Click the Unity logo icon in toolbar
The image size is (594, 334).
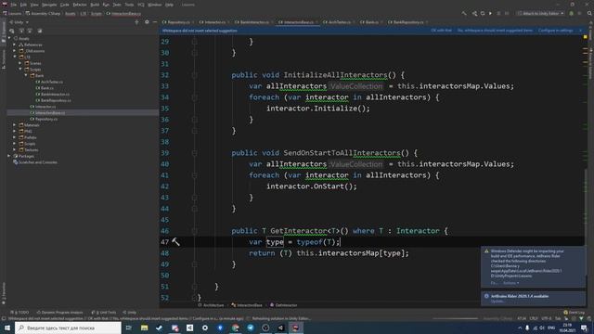point(474,13)
